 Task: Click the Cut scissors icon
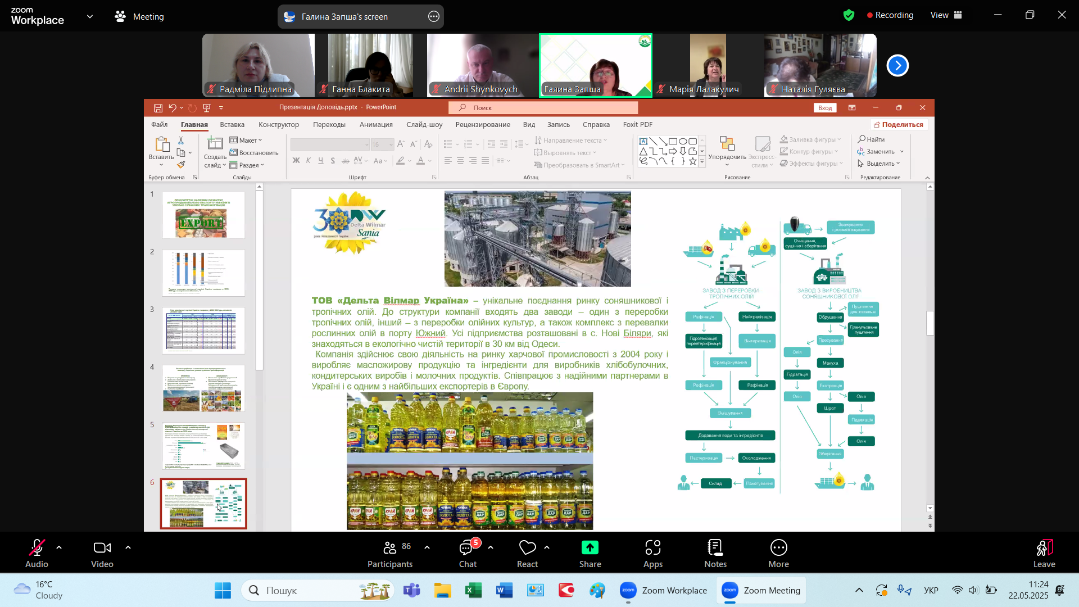(x=181, y=140)
